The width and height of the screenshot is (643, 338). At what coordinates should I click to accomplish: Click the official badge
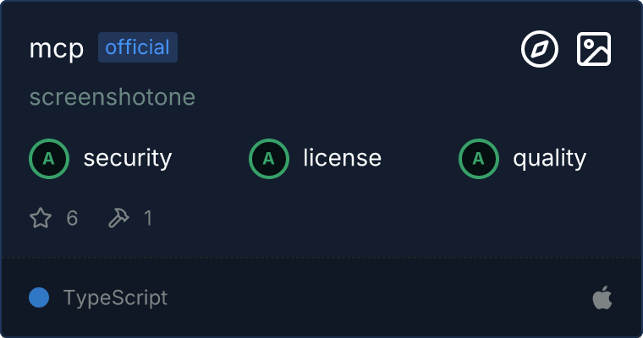click(x=138, y=47)
